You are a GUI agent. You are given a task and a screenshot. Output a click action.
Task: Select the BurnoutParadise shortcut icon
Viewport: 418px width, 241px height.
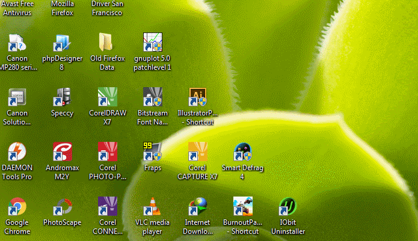pyautogui.click(x=242, y=206)
